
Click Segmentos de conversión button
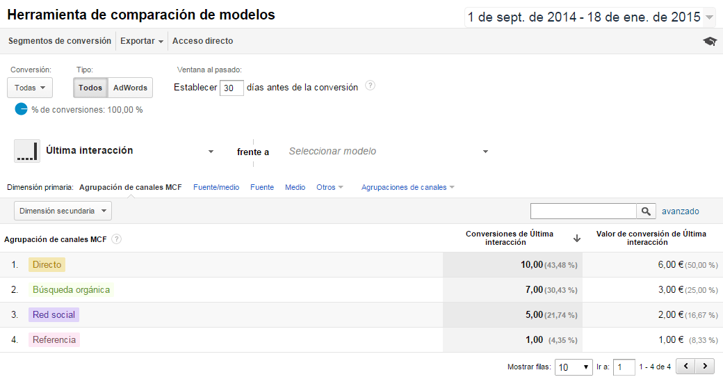click(60, 41)
